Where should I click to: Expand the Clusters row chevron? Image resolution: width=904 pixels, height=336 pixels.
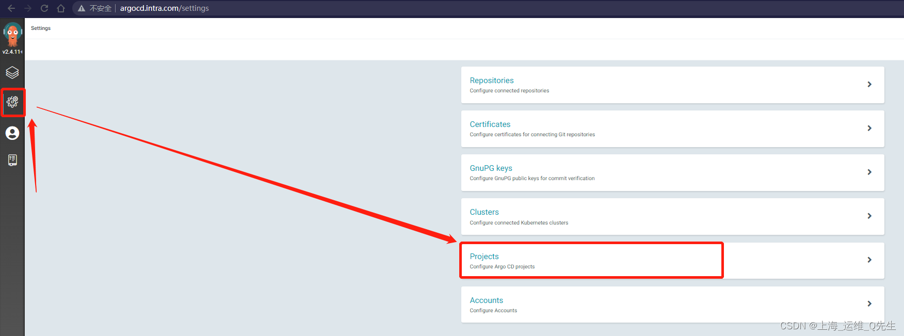[x=869, y=216]
